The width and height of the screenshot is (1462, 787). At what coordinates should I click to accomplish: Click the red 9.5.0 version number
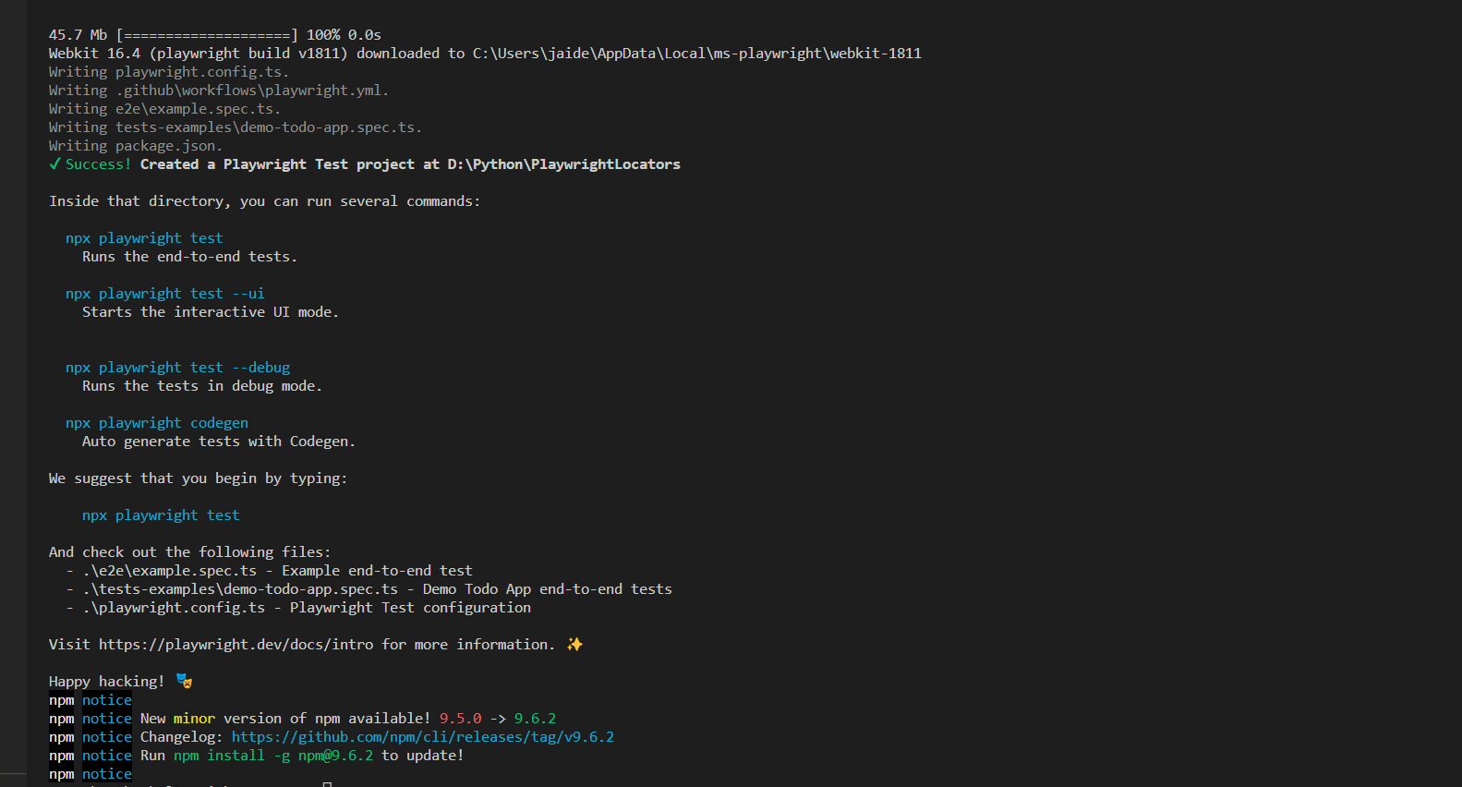point(460,719)
